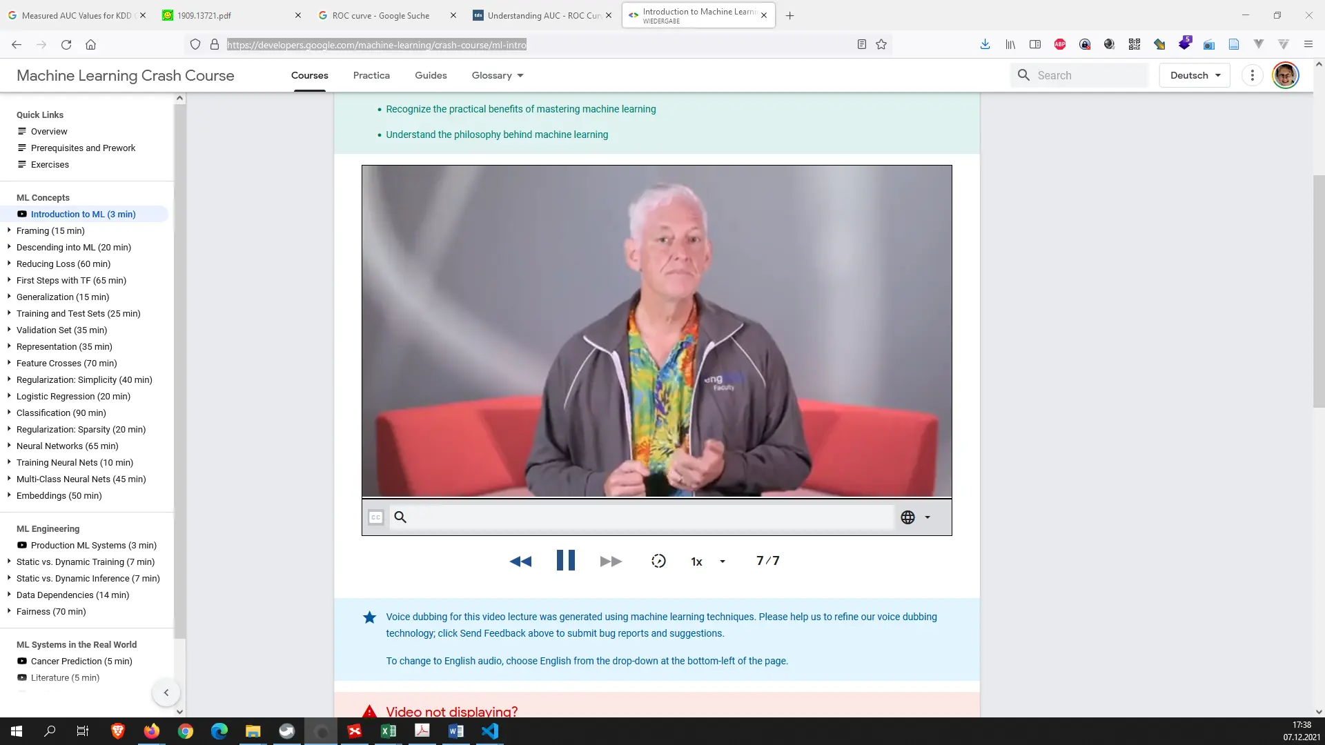Expand the Classification (90 min) section
Viewport: 1325px width, 745px height.
point(61,413)
